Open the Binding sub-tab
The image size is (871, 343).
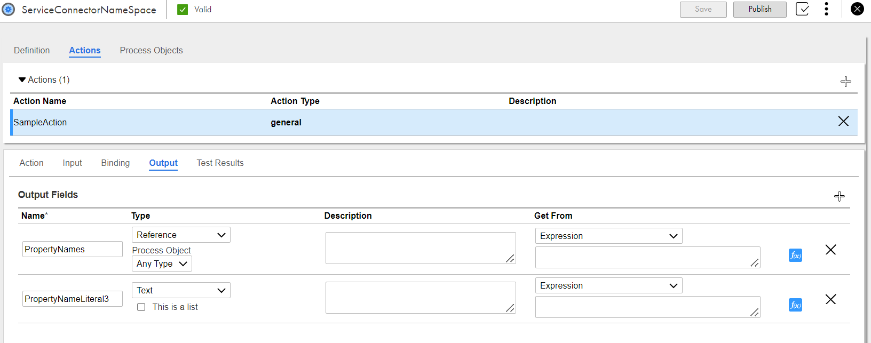coord(115,163)
